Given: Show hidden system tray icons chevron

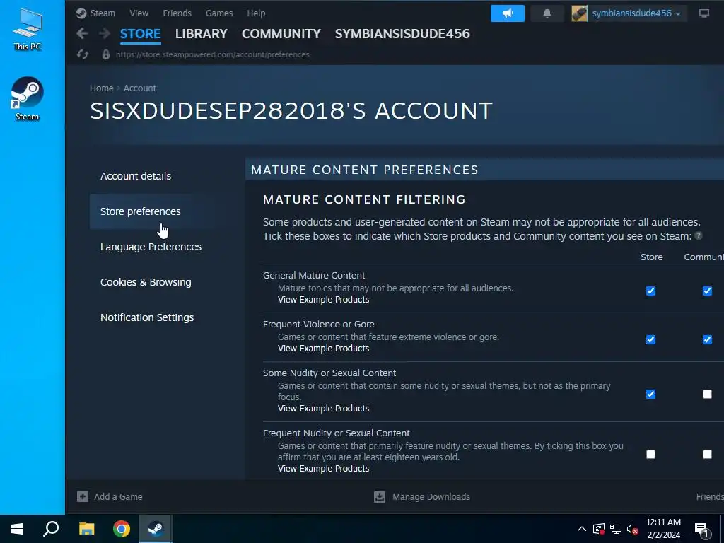Looking at the screenshot, I should (582, 529).
